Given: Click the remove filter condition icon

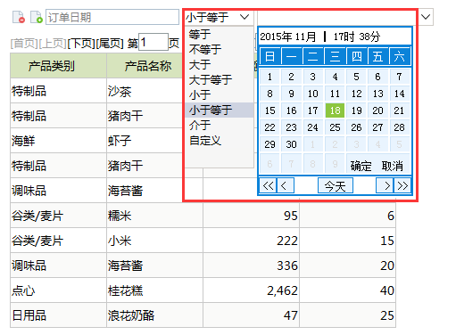Looking at the screenshot, I should pos(19,17).
